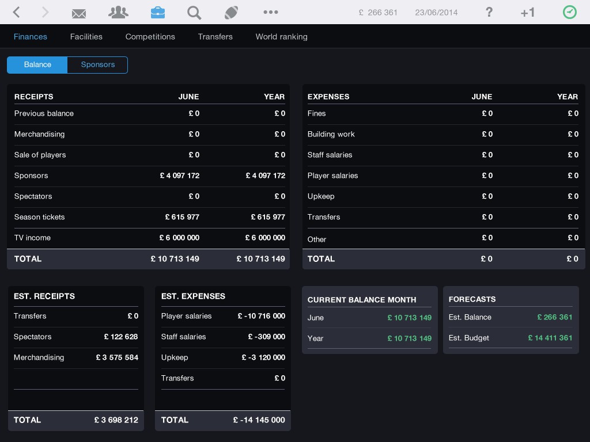Select the briefcase club management icon
Viewport: 590px width, 442px height.
pyautogui.click(x=157, y=12)
